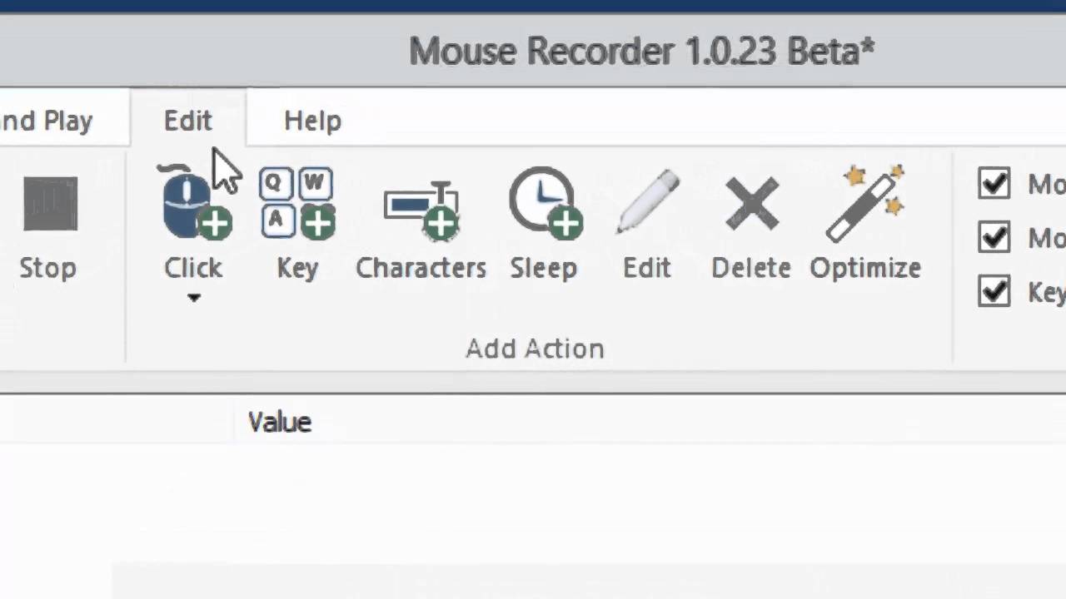The width and height of the screenshot is (1066, 599).
Task: Switch to the Edit ribbon tab
Action: point(188,121)
